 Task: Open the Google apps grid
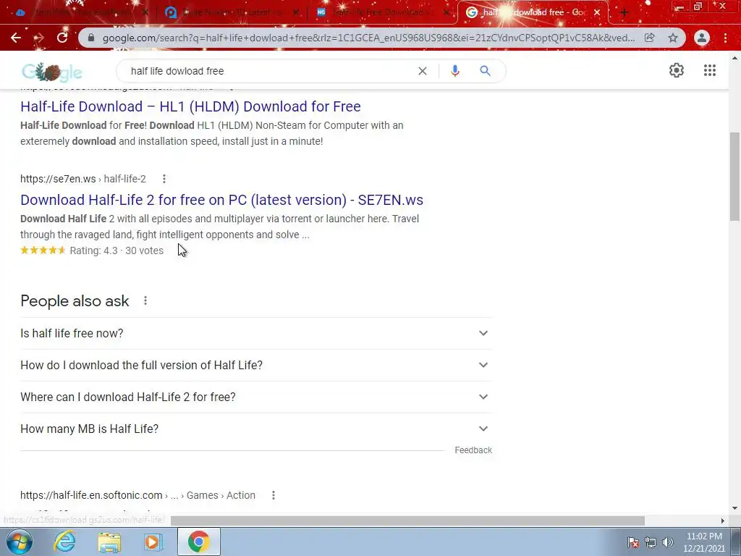click(709, 70)
